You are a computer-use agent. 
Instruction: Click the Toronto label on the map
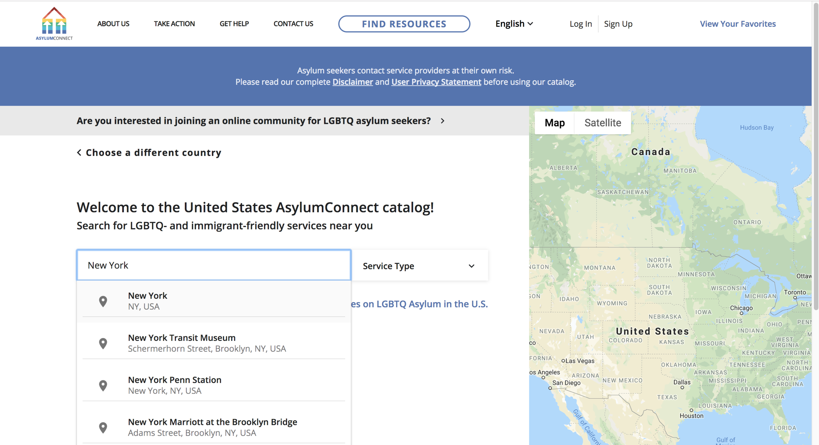tap(795, 292)
